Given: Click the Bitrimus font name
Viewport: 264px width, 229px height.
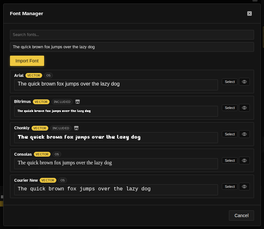Looking at the screenshot, I should 23,102.
